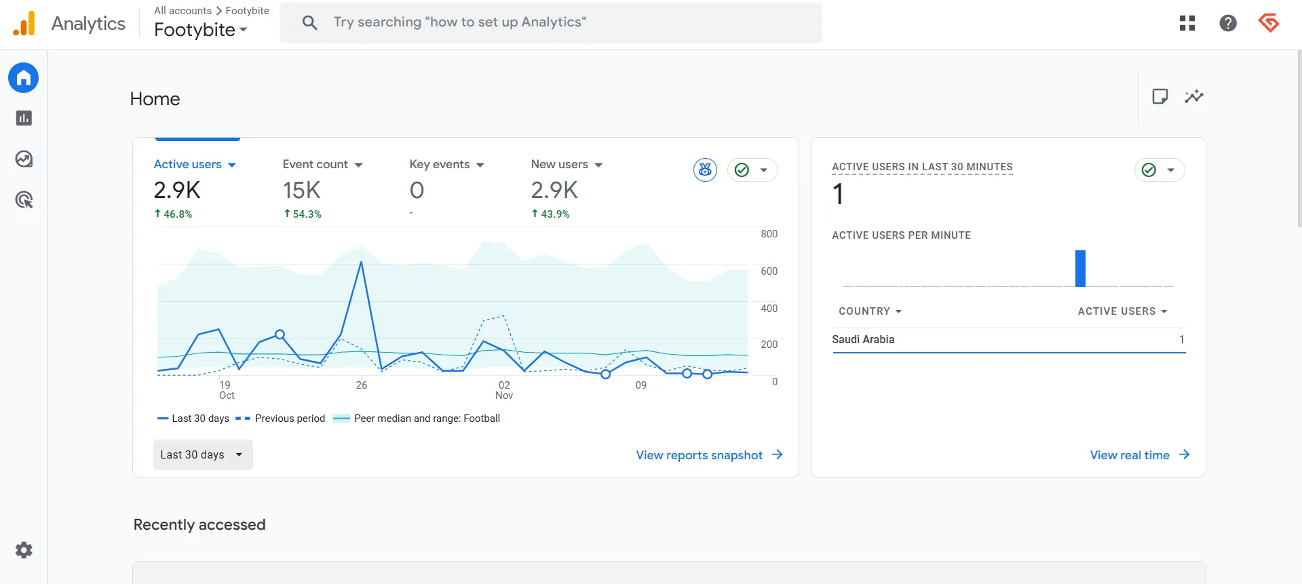Click the Insights sparkline icon
This screenshot has height=584, width=1302.
click(1193, 96)
